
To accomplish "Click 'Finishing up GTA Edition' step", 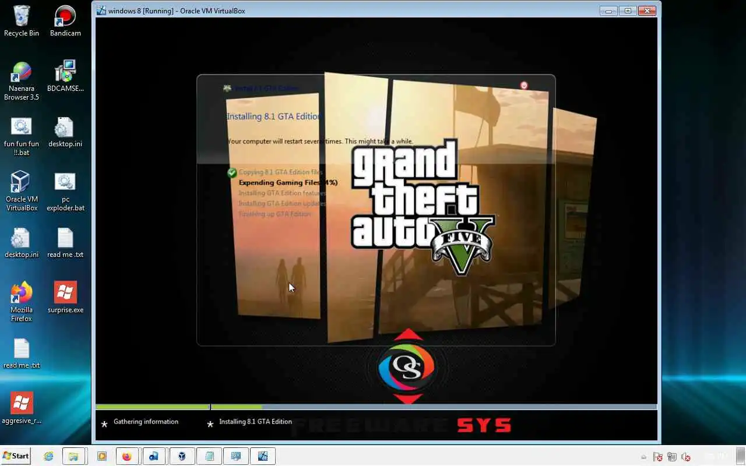I will point(275,214).
